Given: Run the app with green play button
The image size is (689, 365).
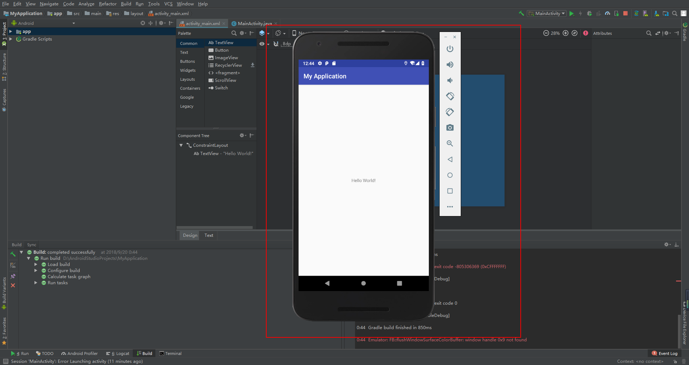Looking at the screenshot, I should [x=572, y=13].
